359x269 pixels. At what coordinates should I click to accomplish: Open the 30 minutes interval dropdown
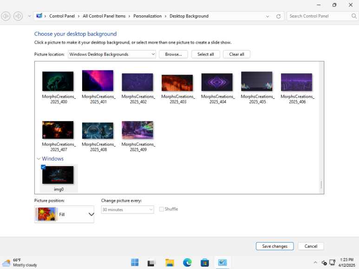(128, 210)
